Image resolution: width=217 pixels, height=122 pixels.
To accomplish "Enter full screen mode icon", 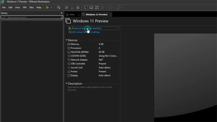I will click(97, 8).
